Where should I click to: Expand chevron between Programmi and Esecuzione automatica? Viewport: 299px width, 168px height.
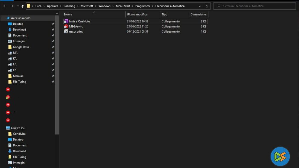coord(153,6)
